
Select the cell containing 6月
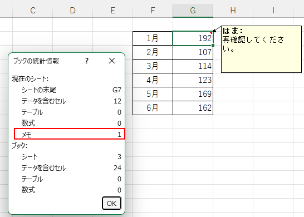click(153, 108)
